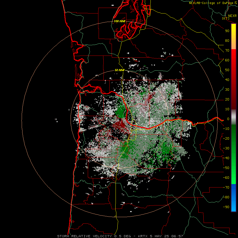Click the 80 value on the velocity scale
The height and width of the screenshot is (238, 238).
227,41
